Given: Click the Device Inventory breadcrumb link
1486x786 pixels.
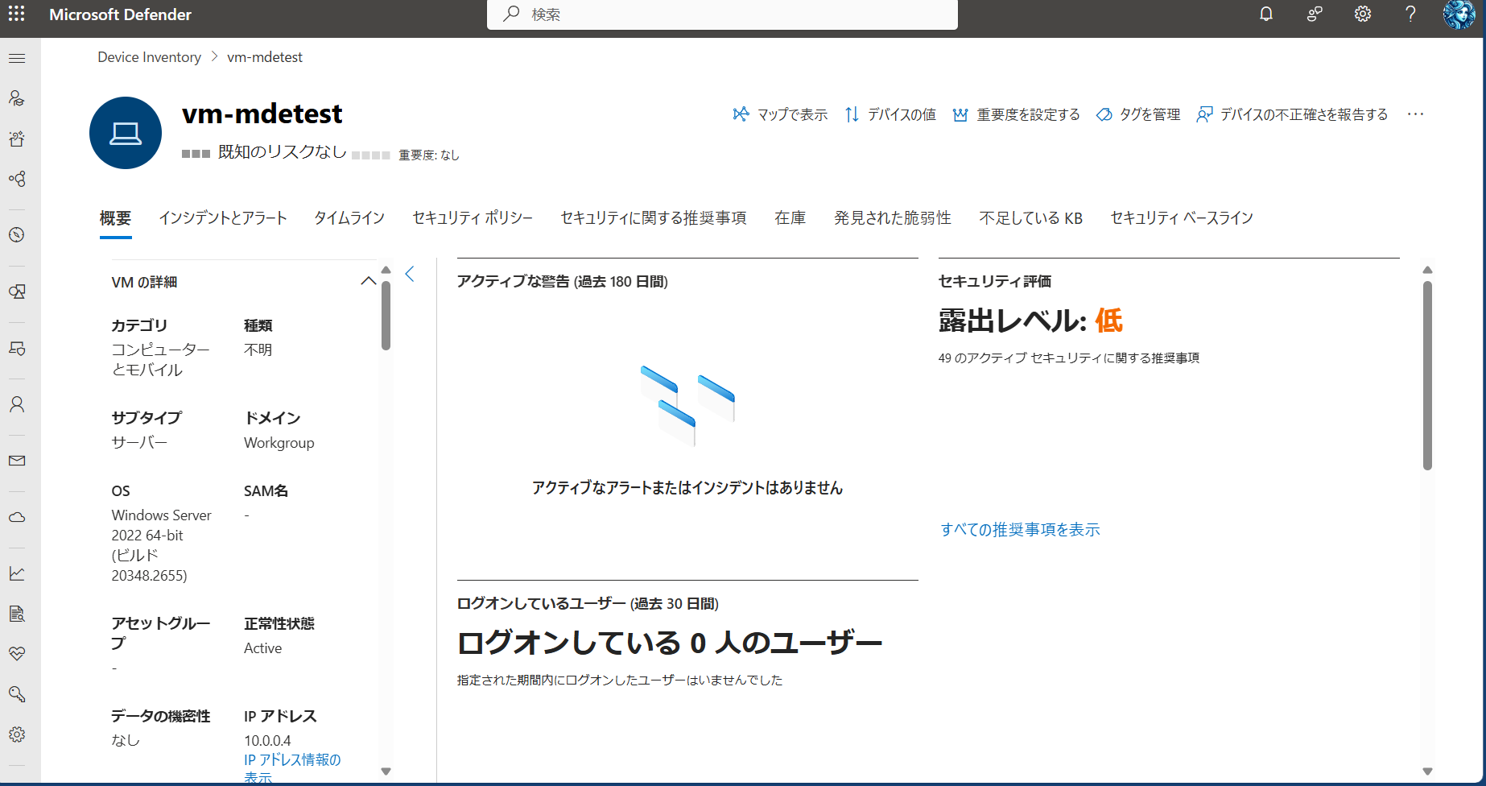Looking at the screenshot, I should pos(149,57).
